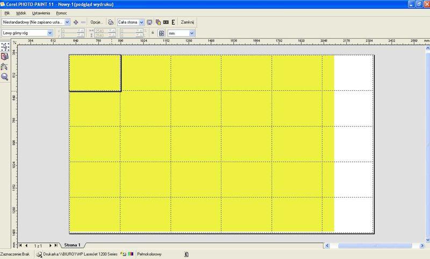Click the Opcje... button
Image resolution: width=430 pixels, height=259 pixels.
tap(96, 23)
